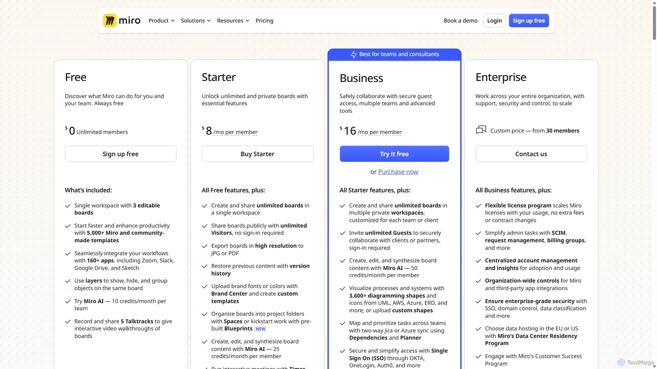The height and width of the screenshot is (369, 657).
Task: Click the Unlimited members text
Action: 102,132
